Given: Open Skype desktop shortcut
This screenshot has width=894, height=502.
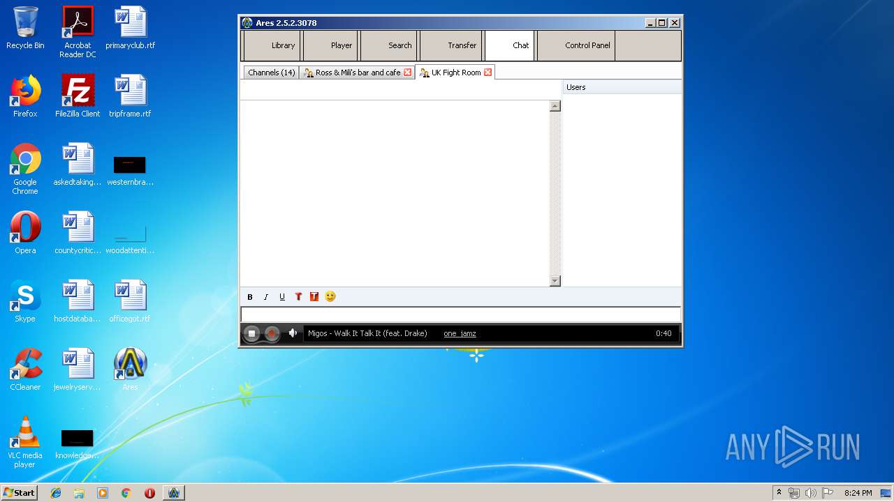Looking at the screenshot, I should [x=25, y=301].
